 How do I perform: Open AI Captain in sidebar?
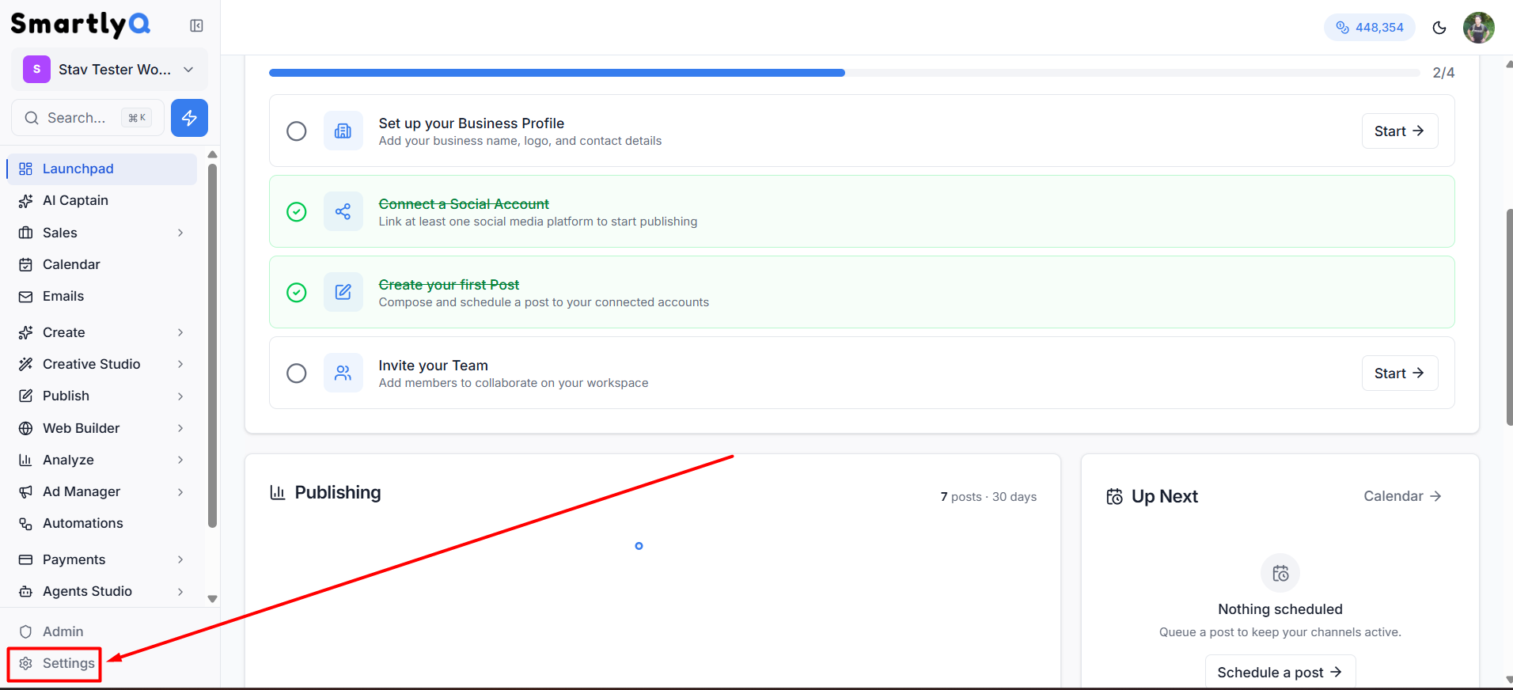click(x=102, y=200)
